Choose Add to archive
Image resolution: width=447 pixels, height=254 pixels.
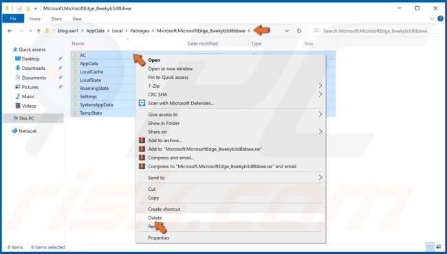pos(230,141)
